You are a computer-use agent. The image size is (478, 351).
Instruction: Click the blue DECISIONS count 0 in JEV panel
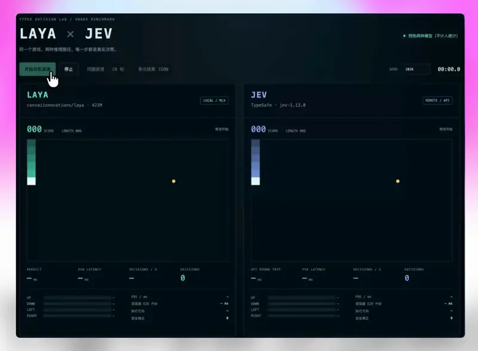coord(407,278)
